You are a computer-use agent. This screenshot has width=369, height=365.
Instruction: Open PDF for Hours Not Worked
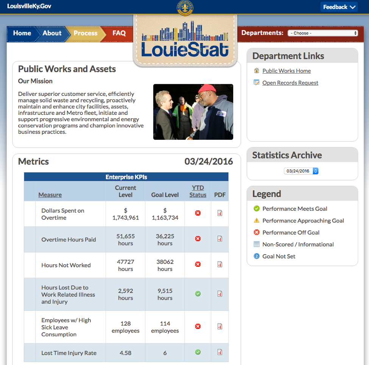point(220,265)
